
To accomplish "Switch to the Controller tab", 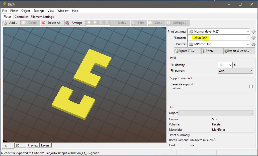I will tap(21, 17).
